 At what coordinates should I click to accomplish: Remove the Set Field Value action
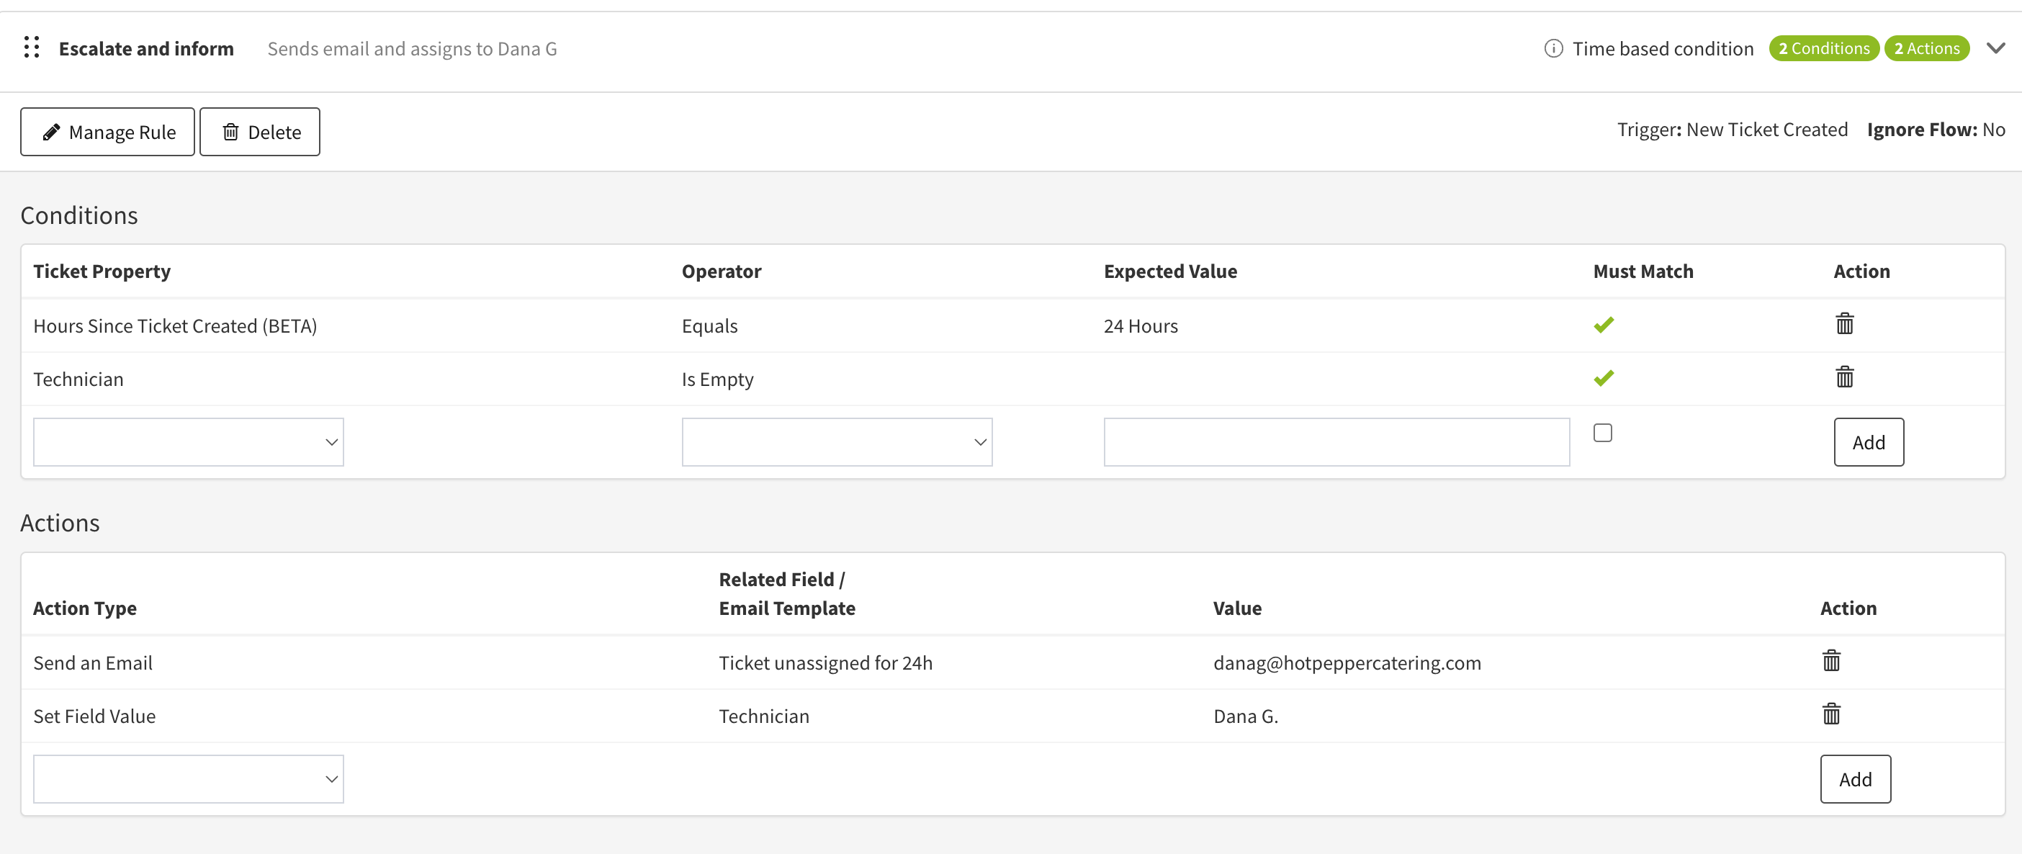click(x=1831, y=714)
